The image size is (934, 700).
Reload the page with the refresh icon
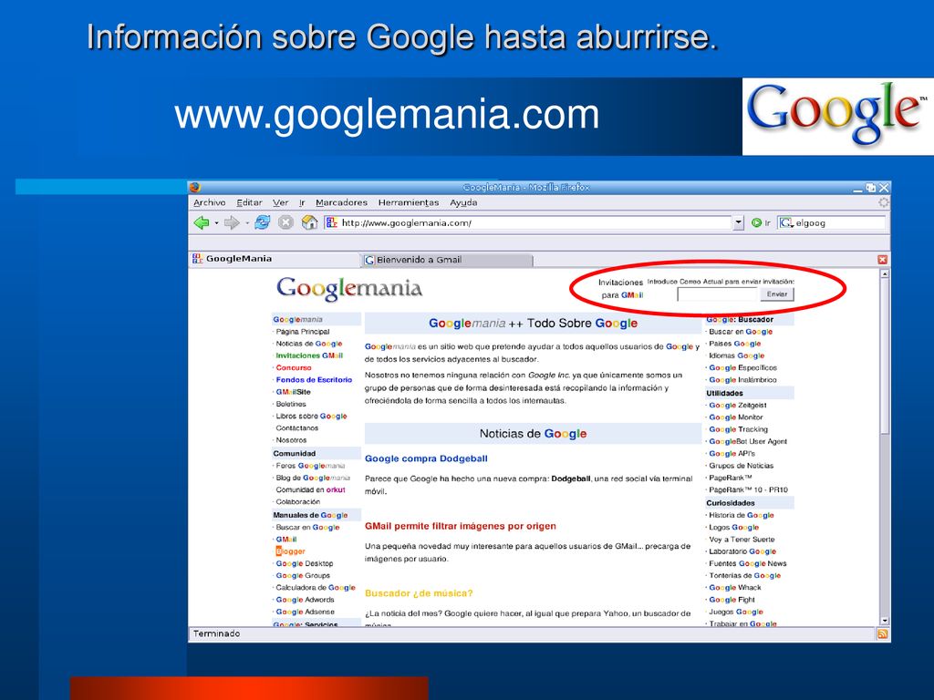[x=262, y=222]
